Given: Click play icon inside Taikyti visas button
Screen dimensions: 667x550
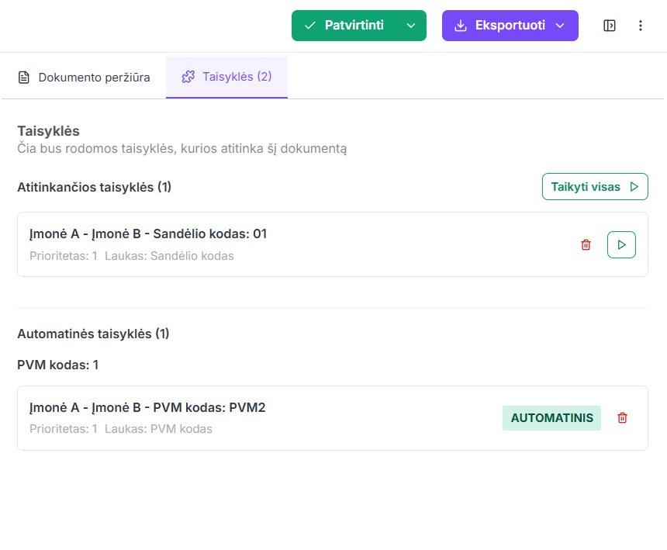Looking at the screenshot, I should (634, 186).
